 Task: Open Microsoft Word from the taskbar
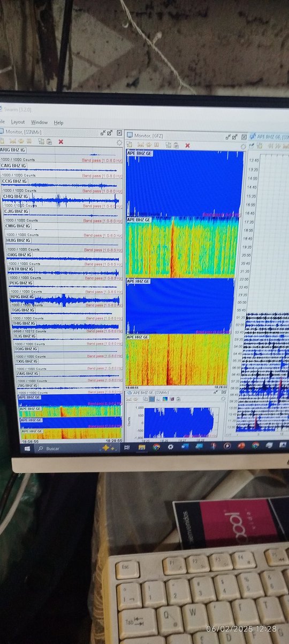(185, 447)
